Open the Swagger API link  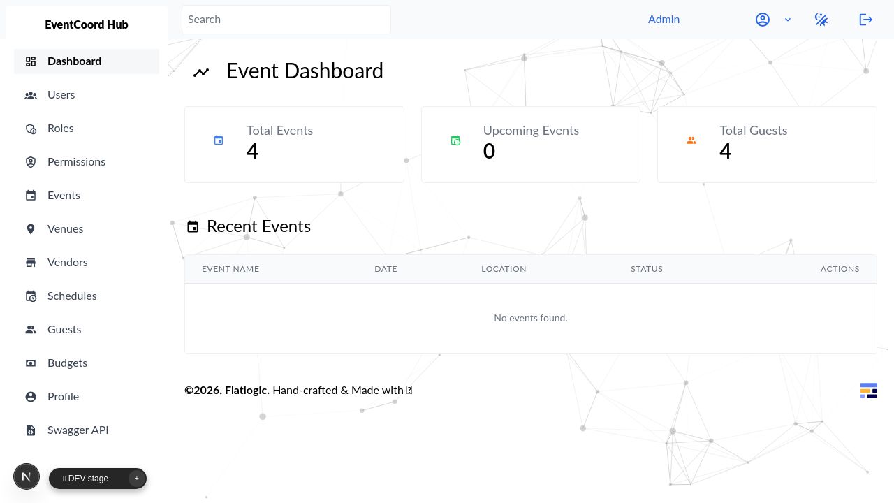point(78,430)
